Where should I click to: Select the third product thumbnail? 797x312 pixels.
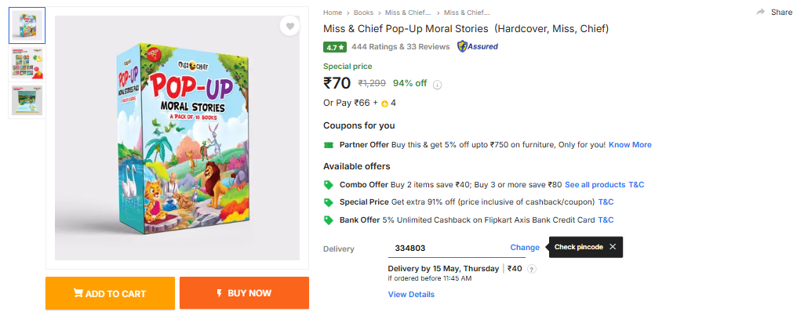[27, 100]
